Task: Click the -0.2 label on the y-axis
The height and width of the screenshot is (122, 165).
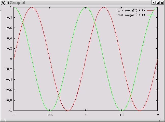Action: [9, 69]
